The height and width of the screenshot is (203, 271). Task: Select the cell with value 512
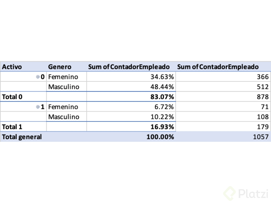point(263,87)
